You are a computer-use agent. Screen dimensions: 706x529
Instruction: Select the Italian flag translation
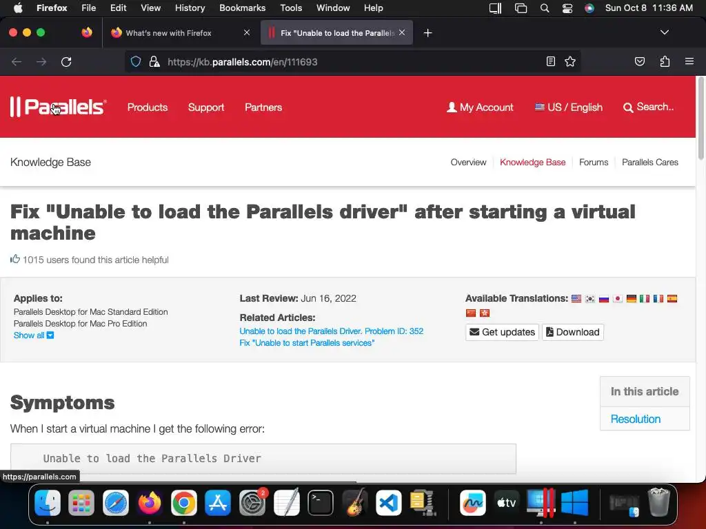click(x=645, y=299)
